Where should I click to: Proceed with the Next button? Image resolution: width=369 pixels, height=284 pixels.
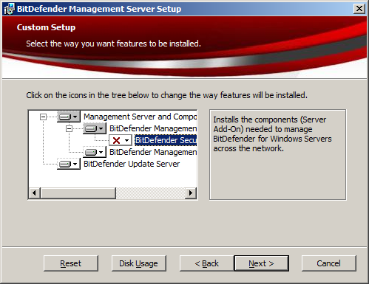[262, 263]
